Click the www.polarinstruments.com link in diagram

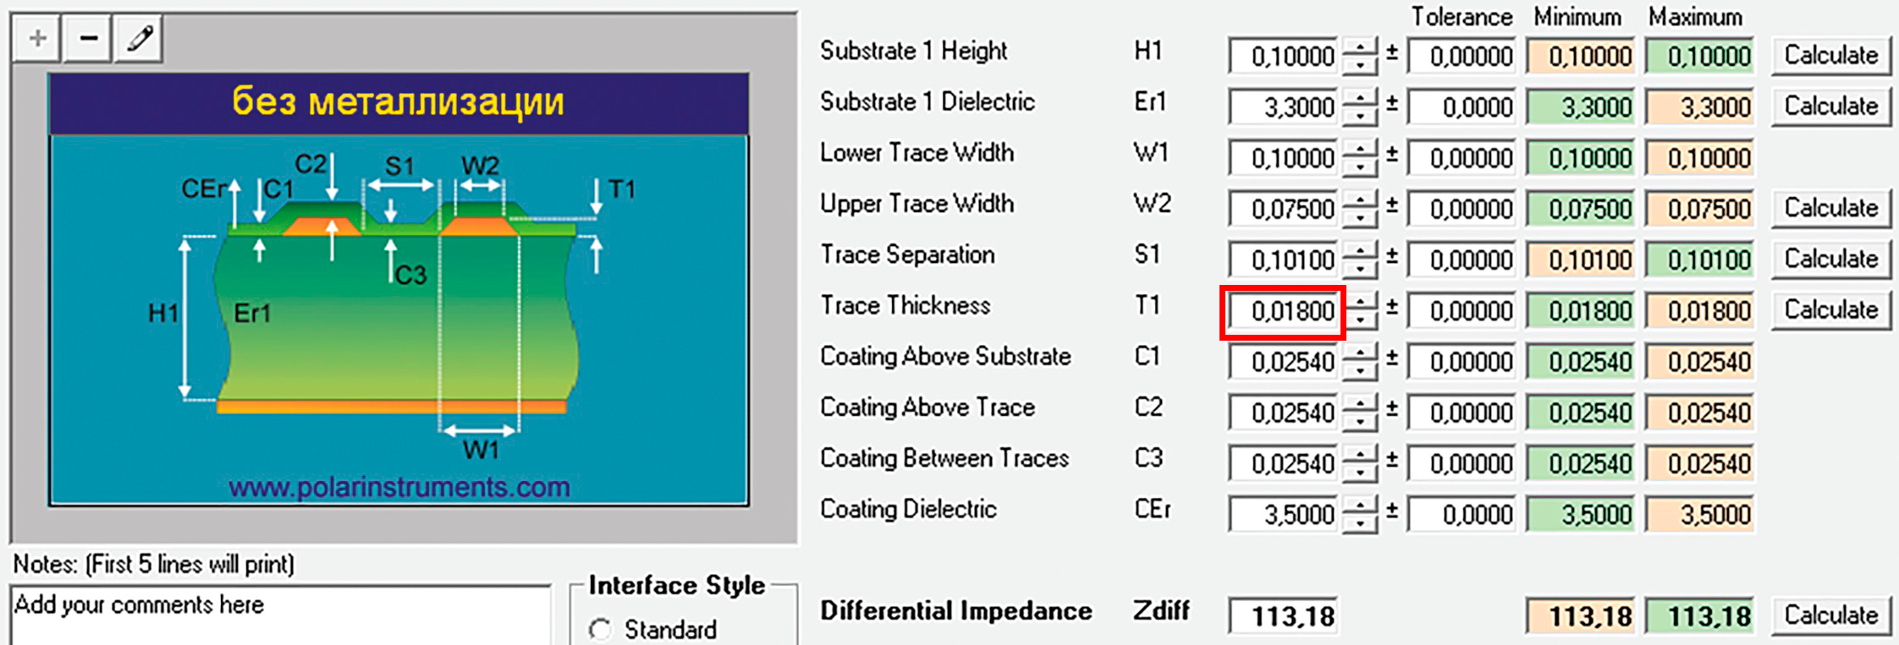point(399,487)
